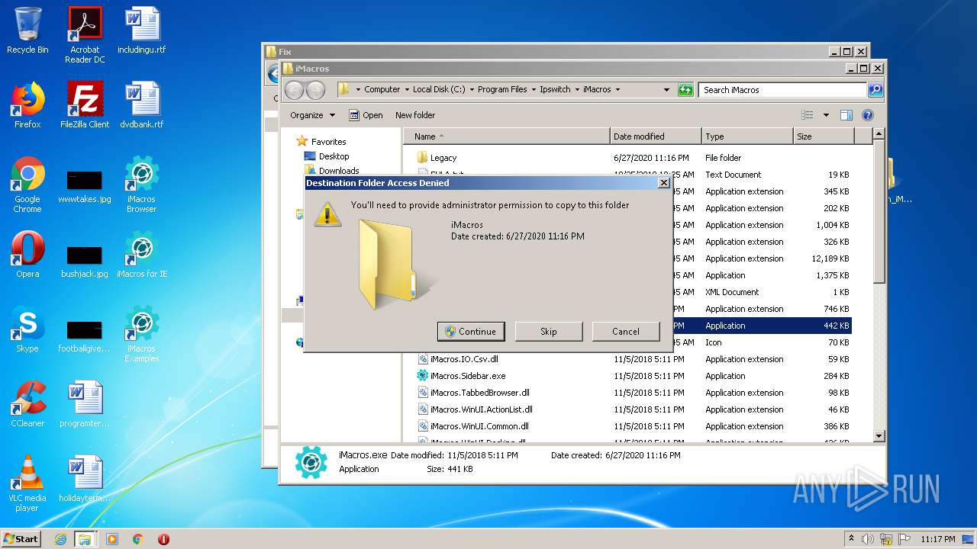Open holidayterm document on desktop
The width and height of the screenshot is (977, 549).
85,479
